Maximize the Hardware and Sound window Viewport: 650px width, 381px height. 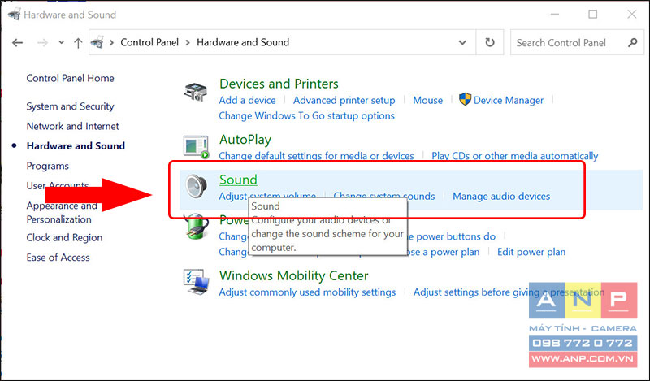[593, 15]
